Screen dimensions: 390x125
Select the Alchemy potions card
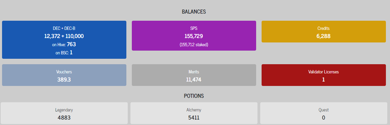click(x=194, y=113)
